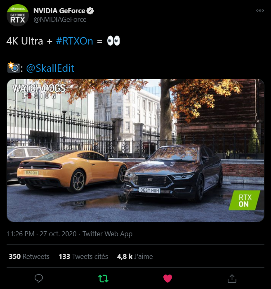
Task: Click the eyes emoji in tweet text
Action: click(x=113, y=41)
